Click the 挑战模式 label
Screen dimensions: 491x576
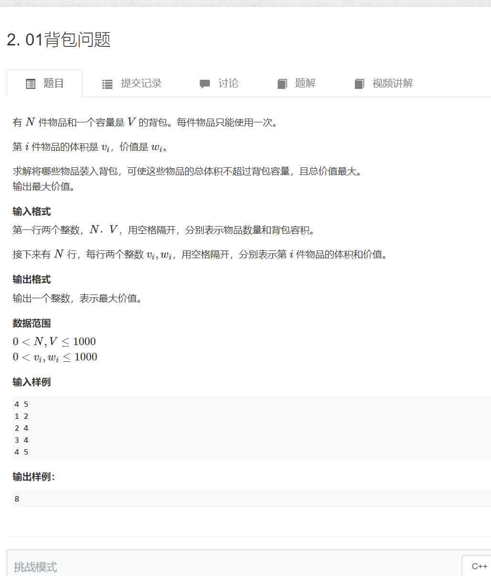tap(35, 567)
